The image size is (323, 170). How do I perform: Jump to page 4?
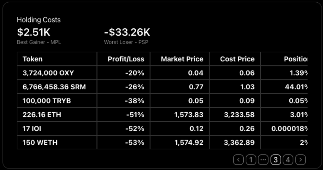(x=288, y=160)
